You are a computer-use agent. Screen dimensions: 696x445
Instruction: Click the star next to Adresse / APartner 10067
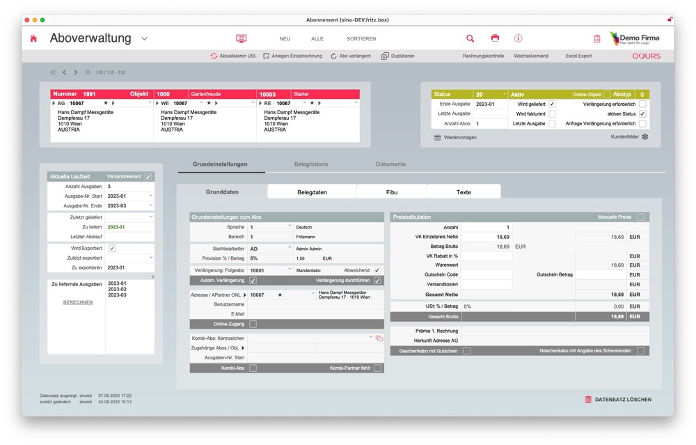280,295
